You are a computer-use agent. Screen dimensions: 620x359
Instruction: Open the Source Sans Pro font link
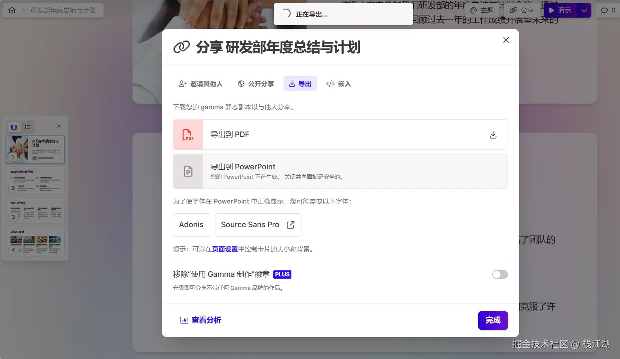tap(258, 225)
